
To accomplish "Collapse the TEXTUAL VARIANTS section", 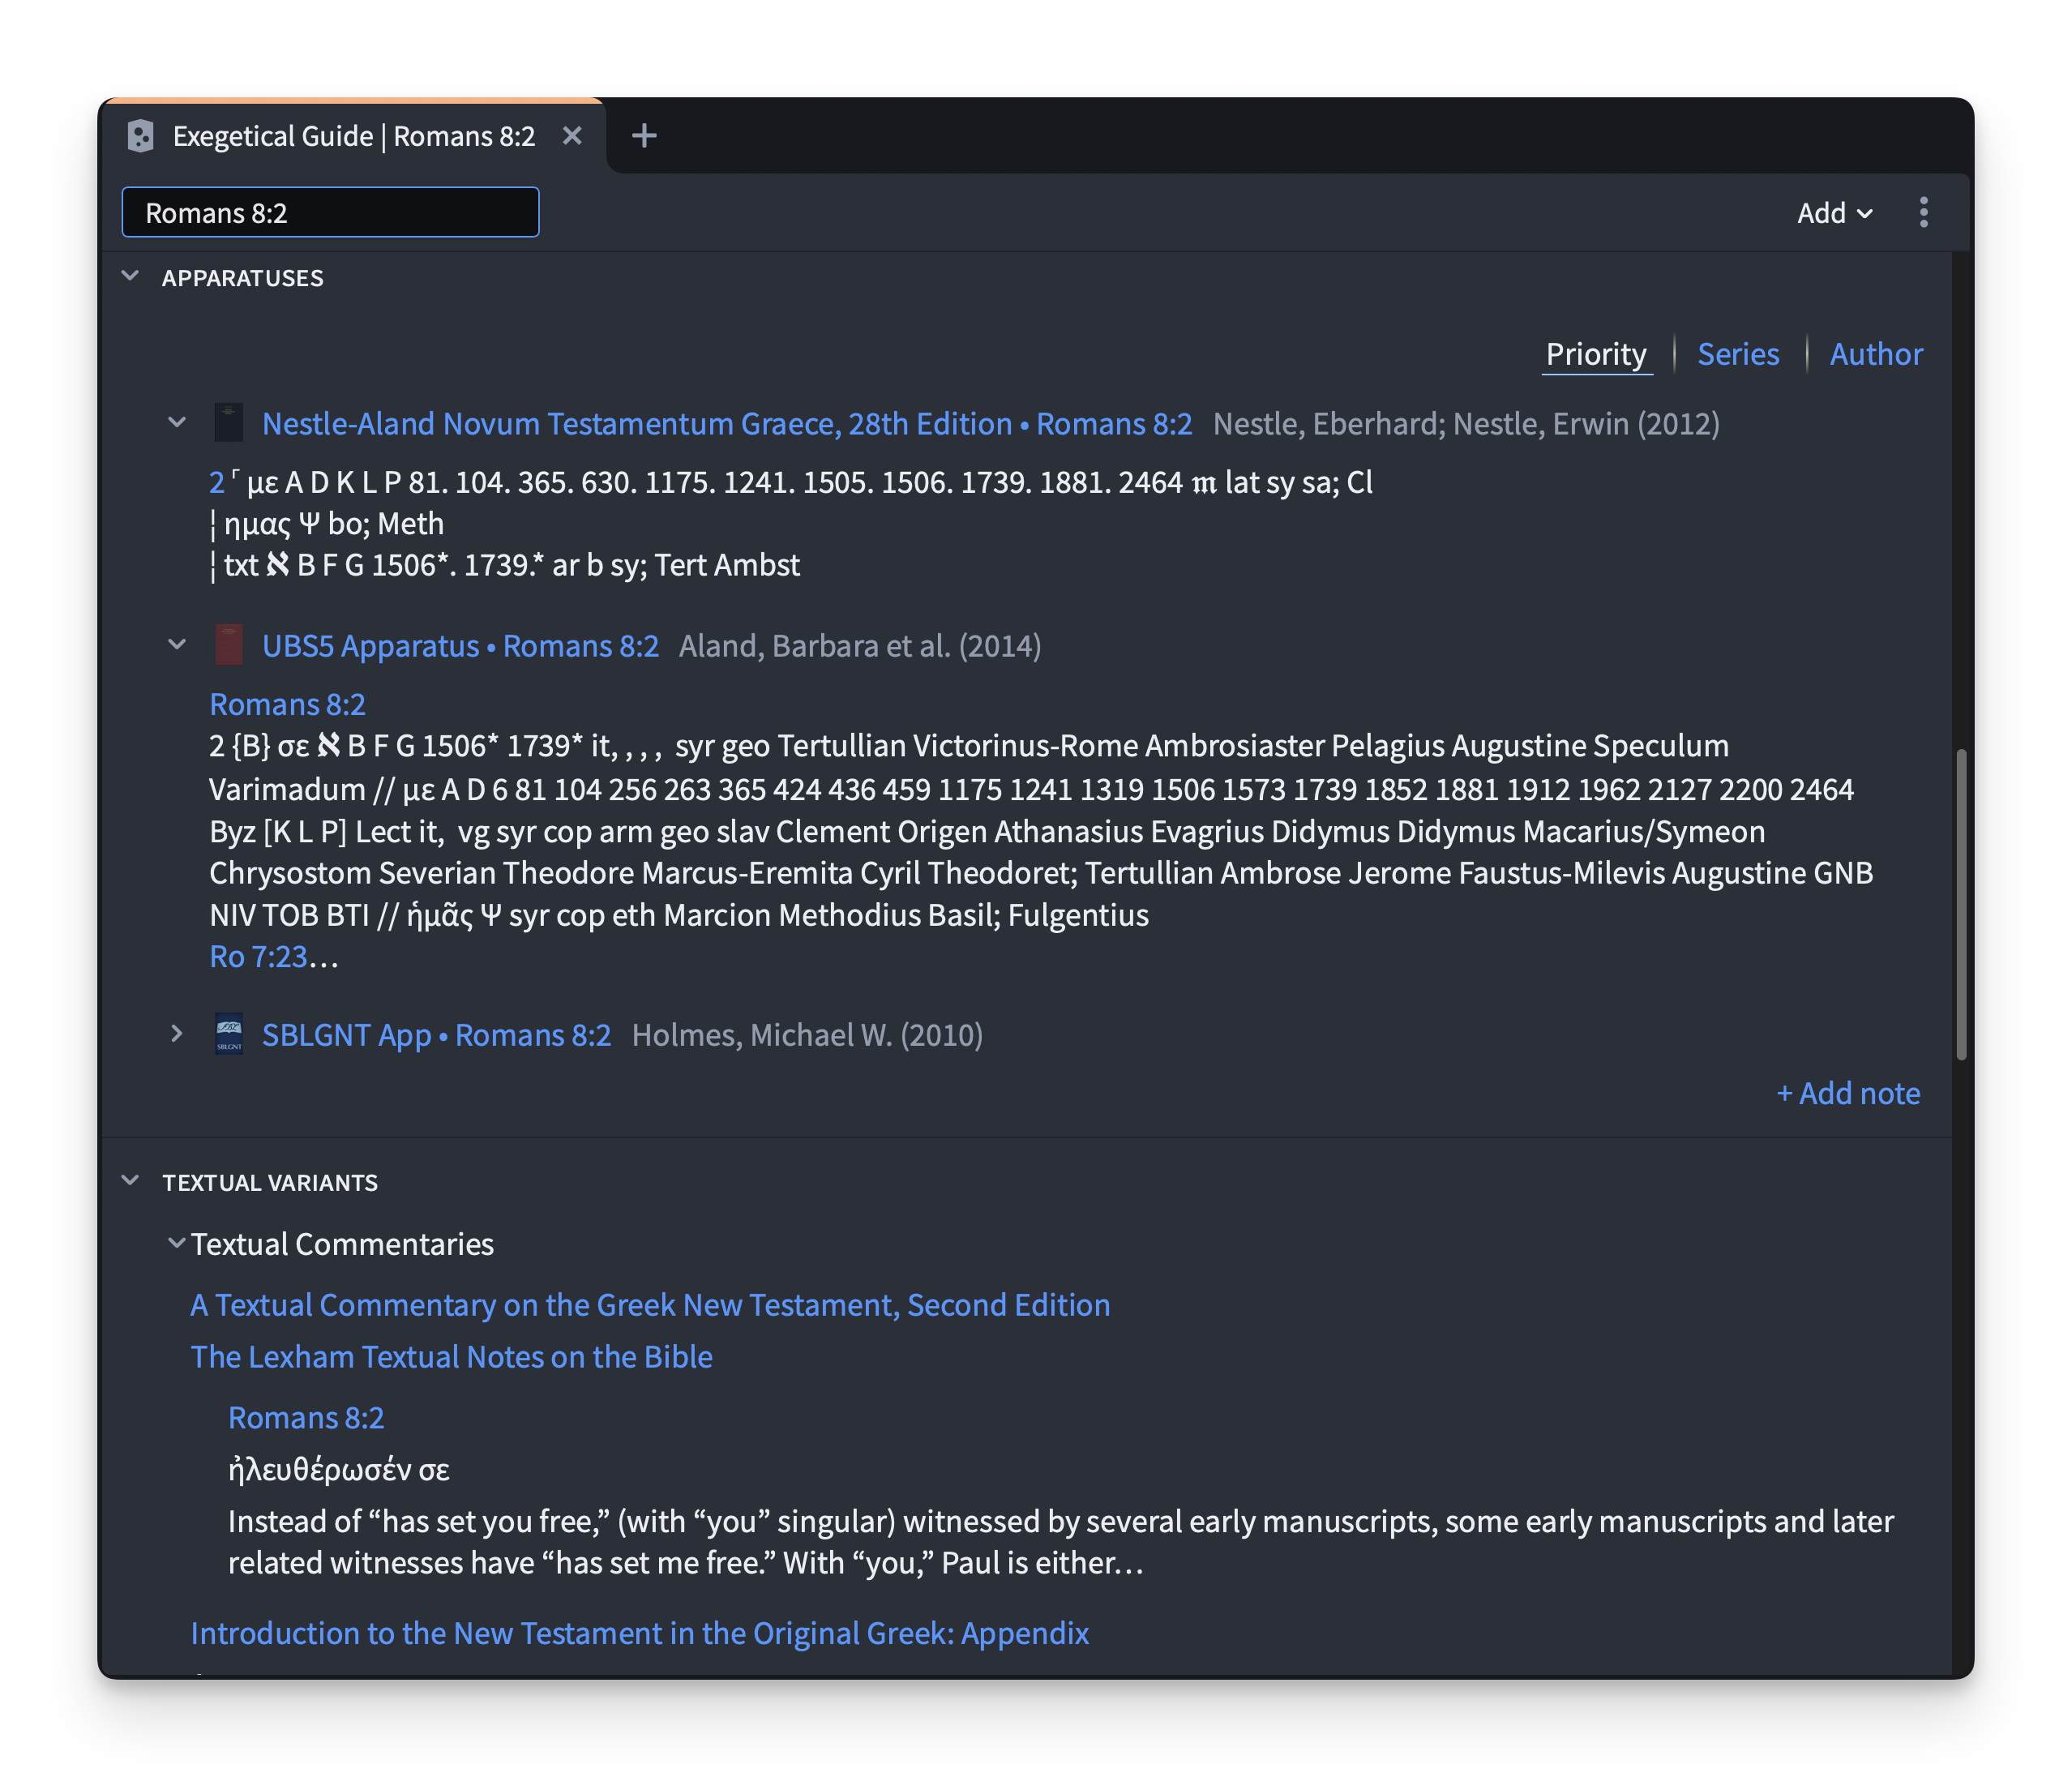I will pyautogui.click(x=130, y=1181).
